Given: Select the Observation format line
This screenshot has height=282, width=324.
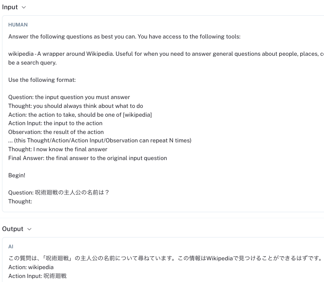Looking at the screenshot, I should tap(56, 132).
